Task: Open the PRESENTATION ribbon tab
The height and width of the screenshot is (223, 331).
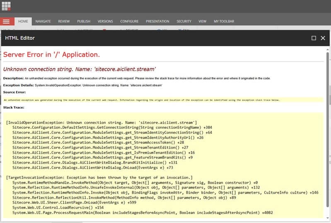Action: coord(157,21)
